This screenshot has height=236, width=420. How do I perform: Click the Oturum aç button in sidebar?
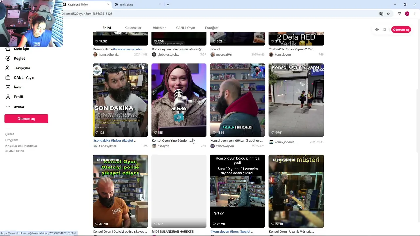tap(26, 119)
